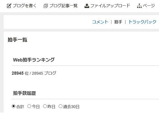Select the 合計 radio button
The height and width of the screenshot is (118, 159).
(x=13, y=106)
